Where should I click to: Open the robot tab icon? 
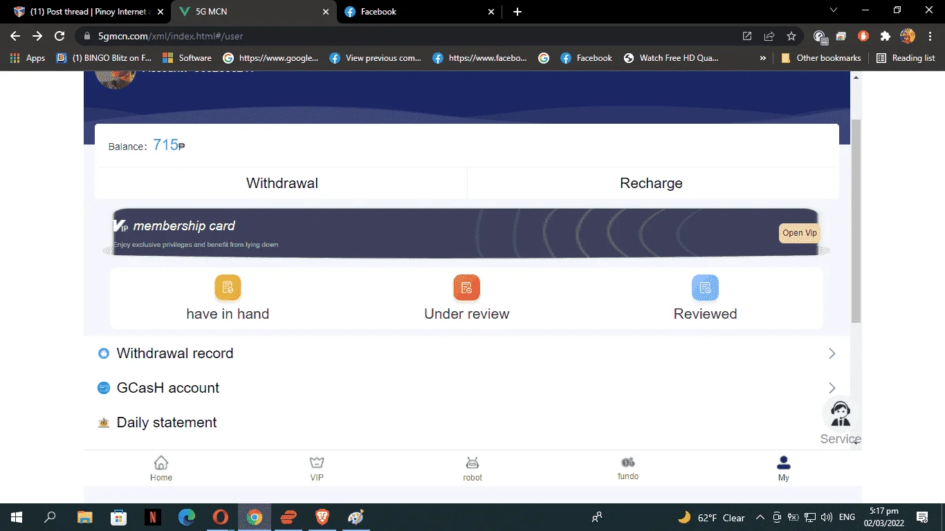(472, 463)
